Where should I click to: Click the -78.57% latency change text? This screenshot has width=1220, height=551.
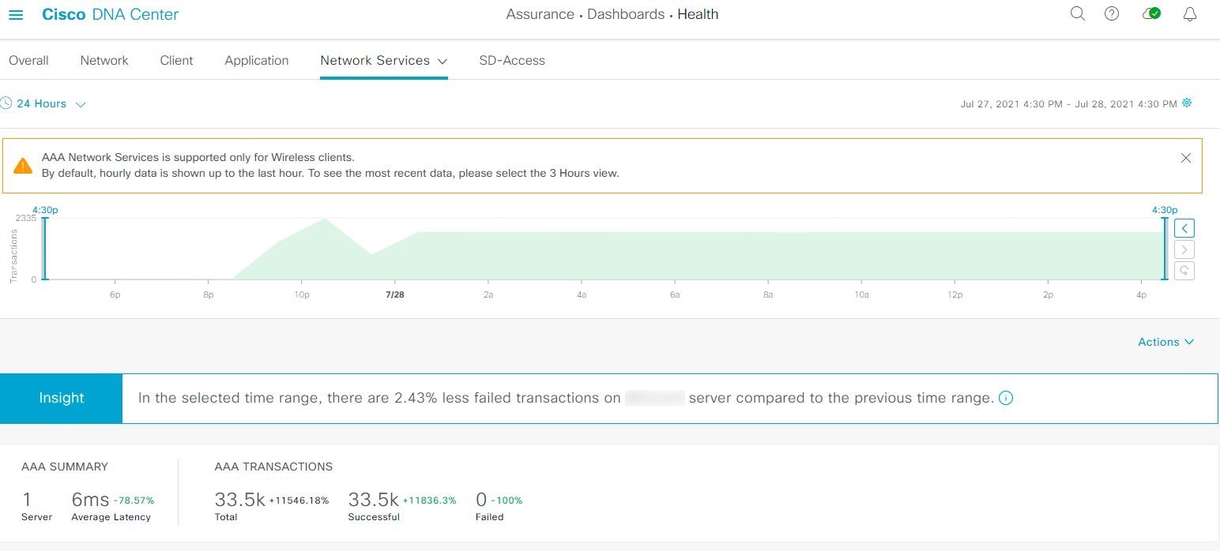[134, 500]
